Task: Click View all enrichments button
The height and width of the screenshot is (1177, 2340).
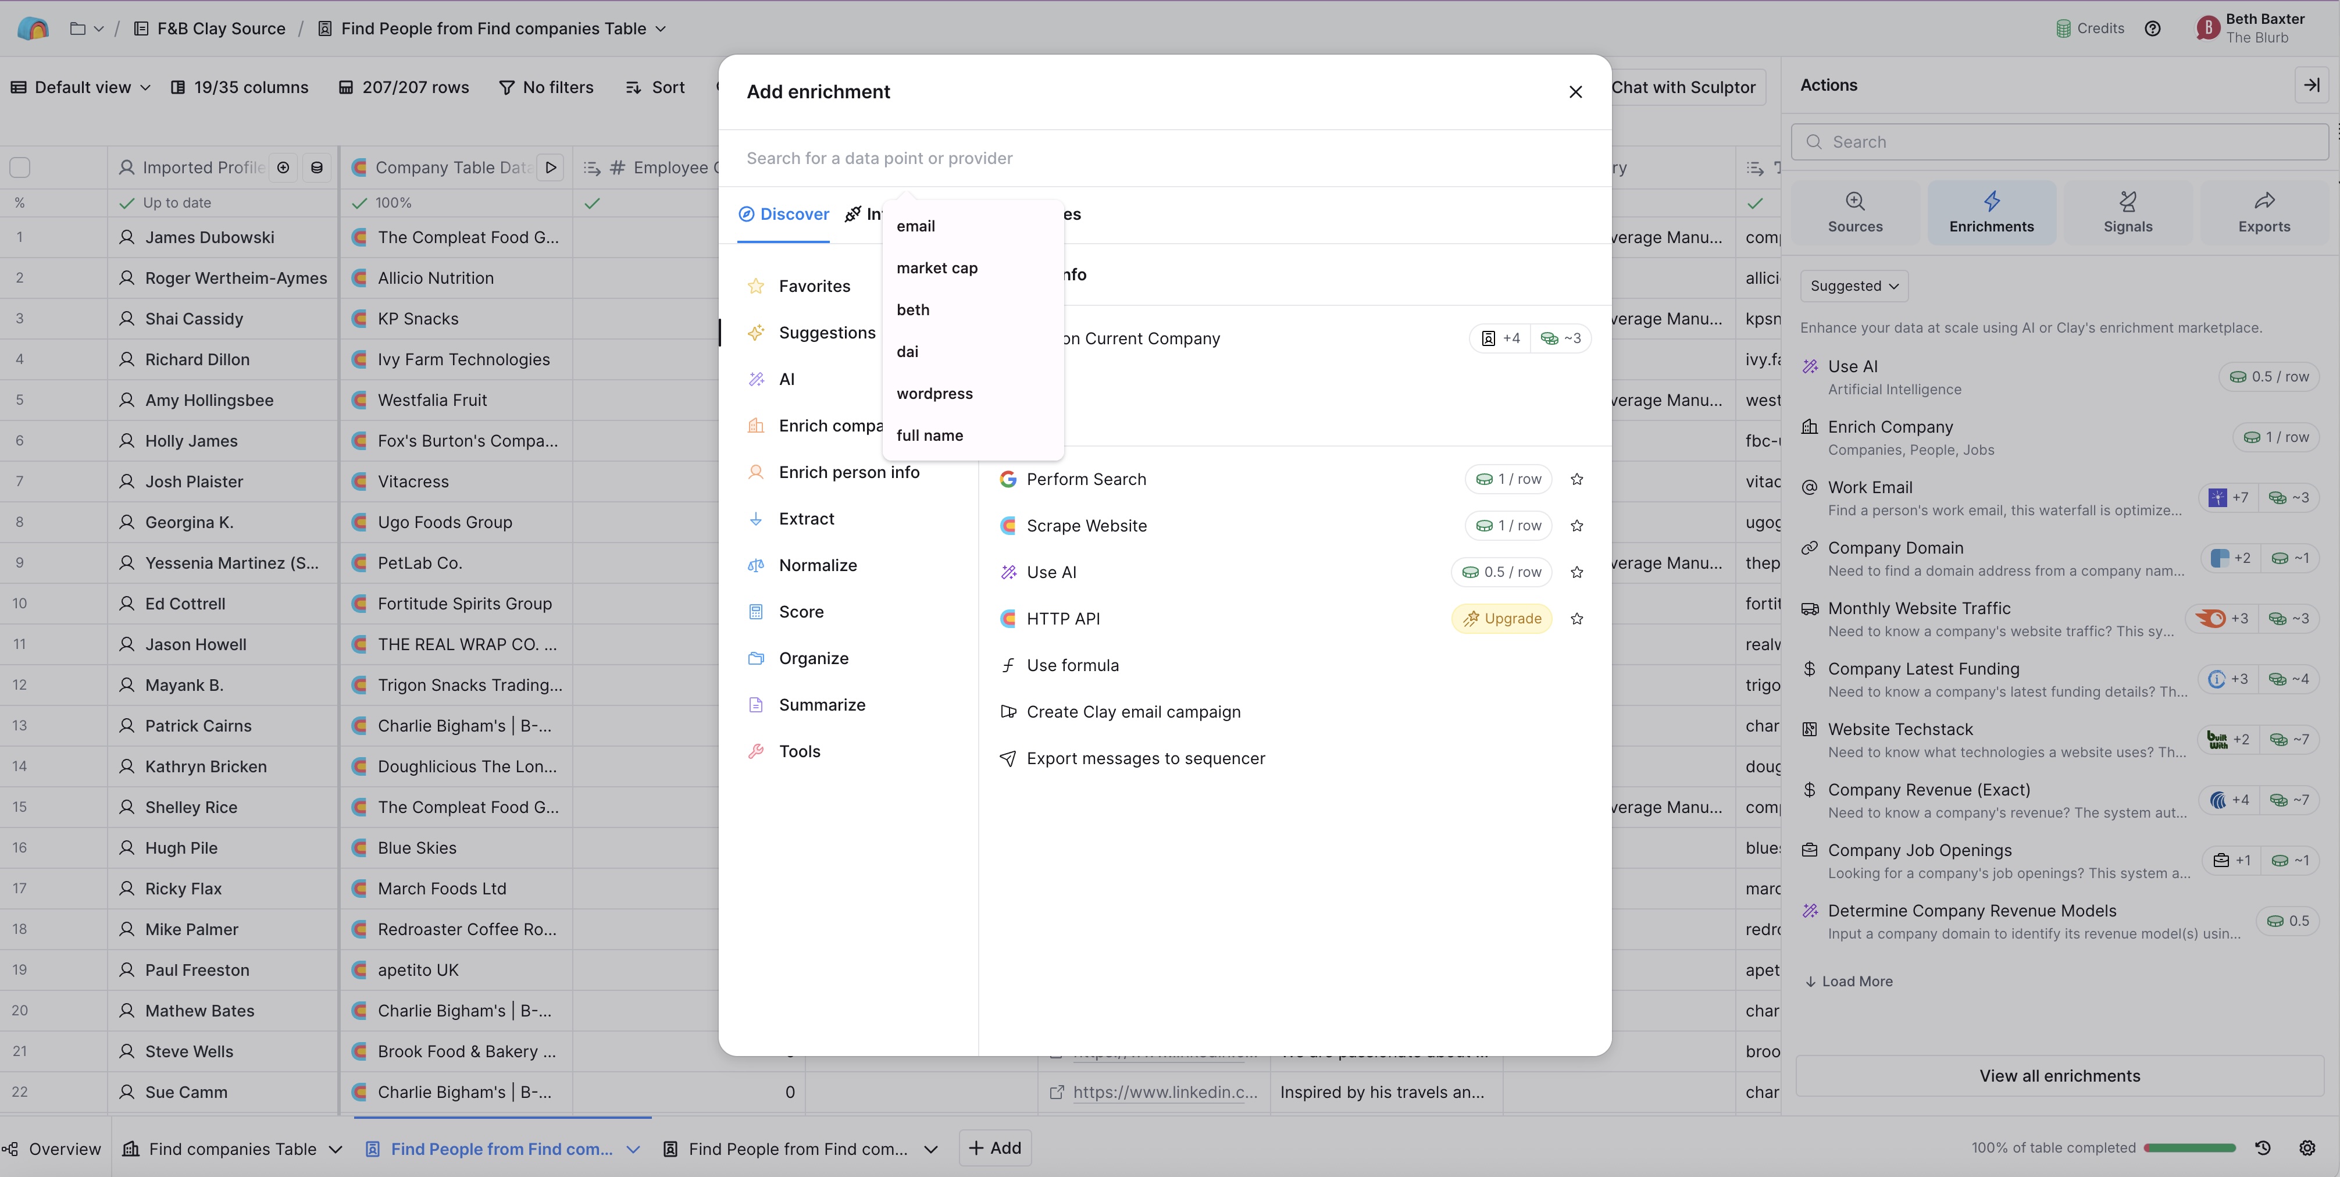Action: (2059, 1076)
